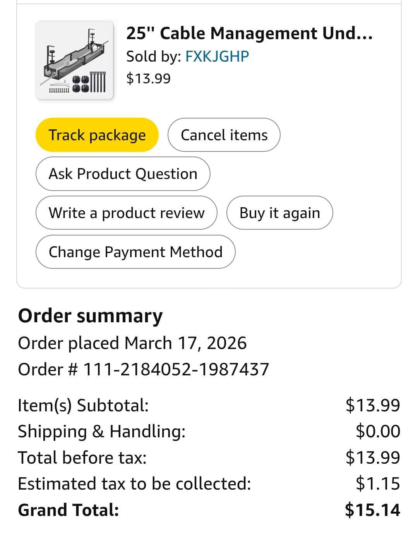Screen dimensions: 418x533
Task: Click the Grand Total label
Action: point(69,510)
